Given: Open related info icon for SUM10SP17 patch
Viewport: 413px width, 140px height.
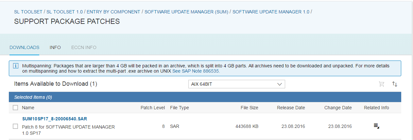Looking at the screenshot, I should 376,126.
